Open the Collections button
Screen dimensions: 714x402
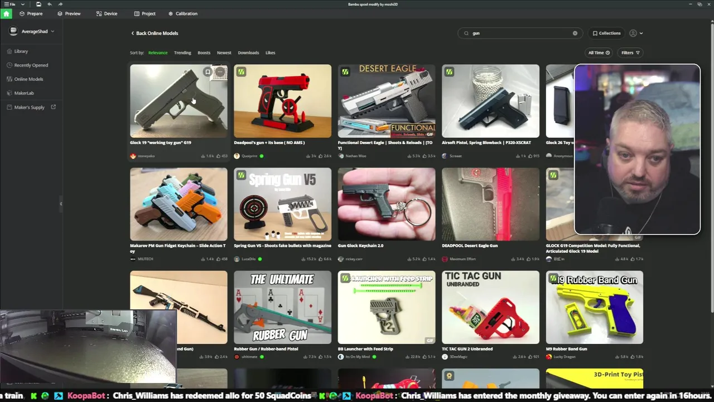pyautogui.click(x=606, y=33)
